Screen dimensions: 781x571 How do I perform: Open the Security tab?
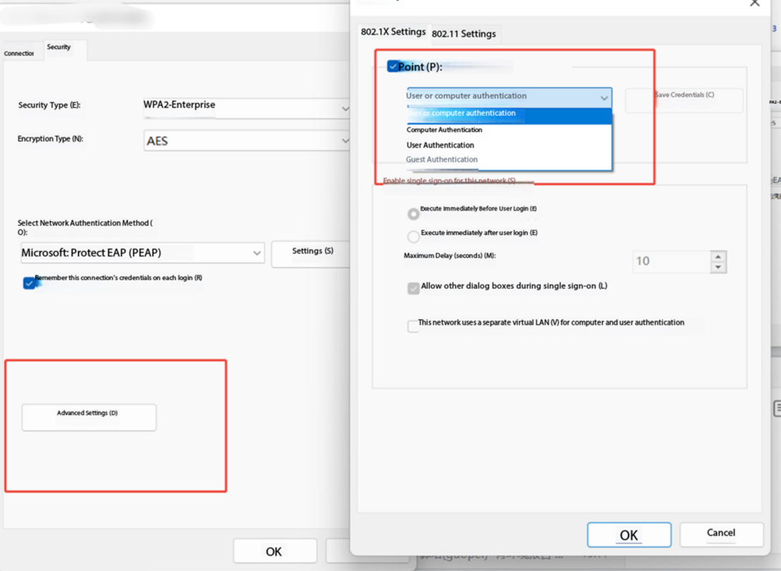(59, 47)
